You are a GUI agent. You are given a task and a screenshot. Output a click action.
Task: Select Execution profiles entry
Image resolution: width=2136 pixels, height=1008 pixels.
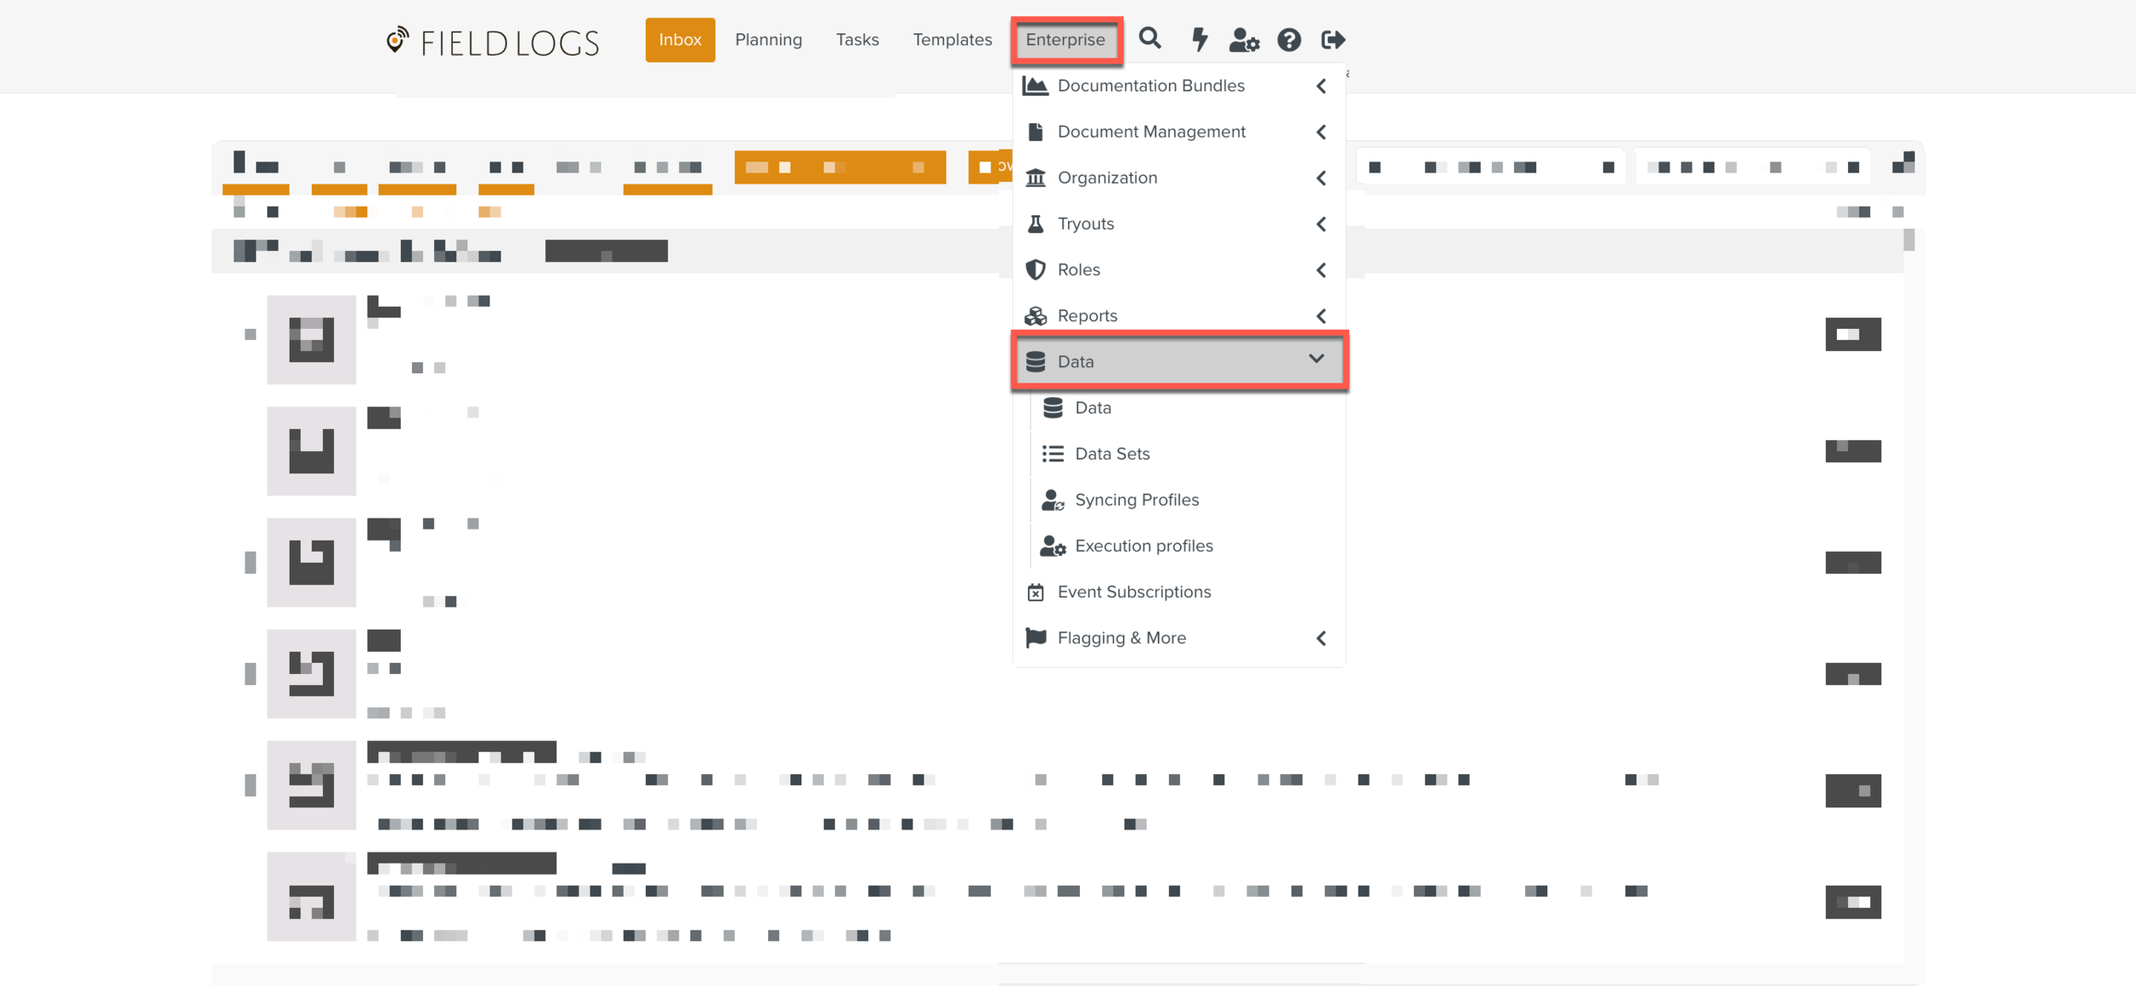[1143, 546]
